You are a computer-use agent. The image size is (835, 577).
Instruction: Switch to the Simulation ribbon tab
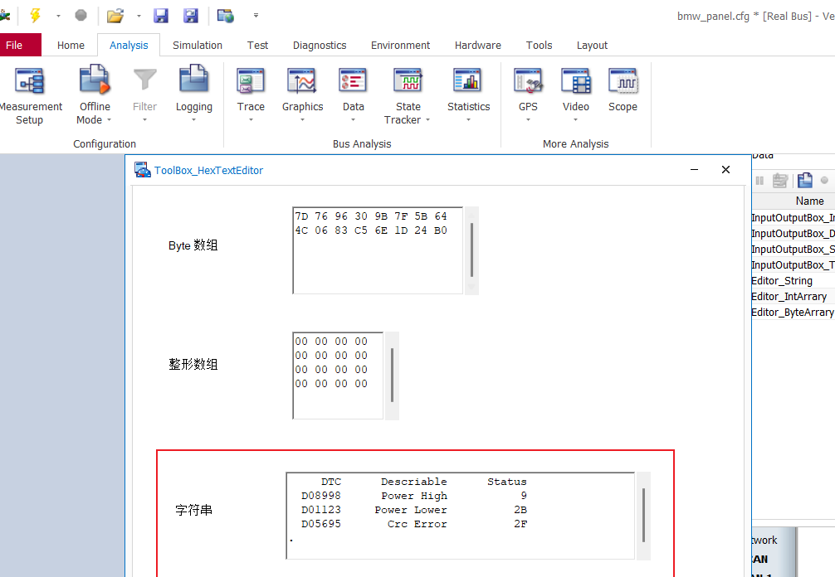pyautogui.click(x=198, y=45)
